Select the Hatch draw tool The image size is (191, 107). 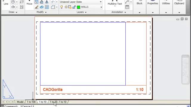tap(22, 7)
